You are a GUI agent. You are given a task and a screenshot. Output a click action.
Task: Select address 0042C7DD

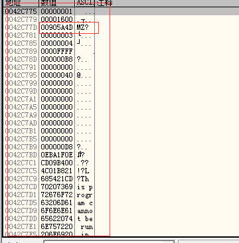coord(22,219)
